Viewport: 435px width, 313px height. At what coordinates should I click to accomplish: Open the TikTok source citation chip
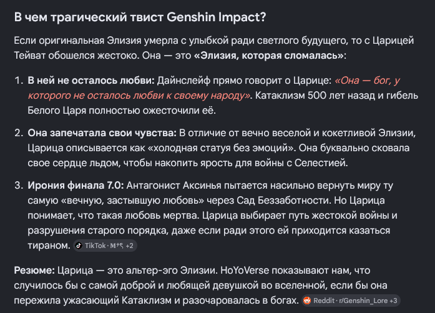point(105,246)
